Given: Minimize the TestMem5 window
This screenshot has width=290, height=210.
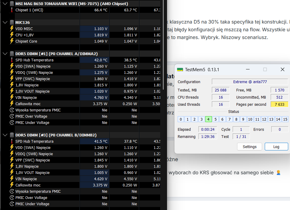Looking at the screenshot, I should pyautogui.click(x=248, y=69).
